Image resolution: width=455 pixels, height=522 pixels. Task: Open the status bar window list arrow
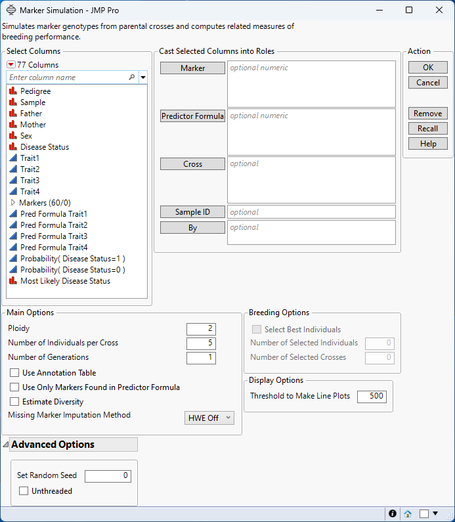(x=435, y=513)
